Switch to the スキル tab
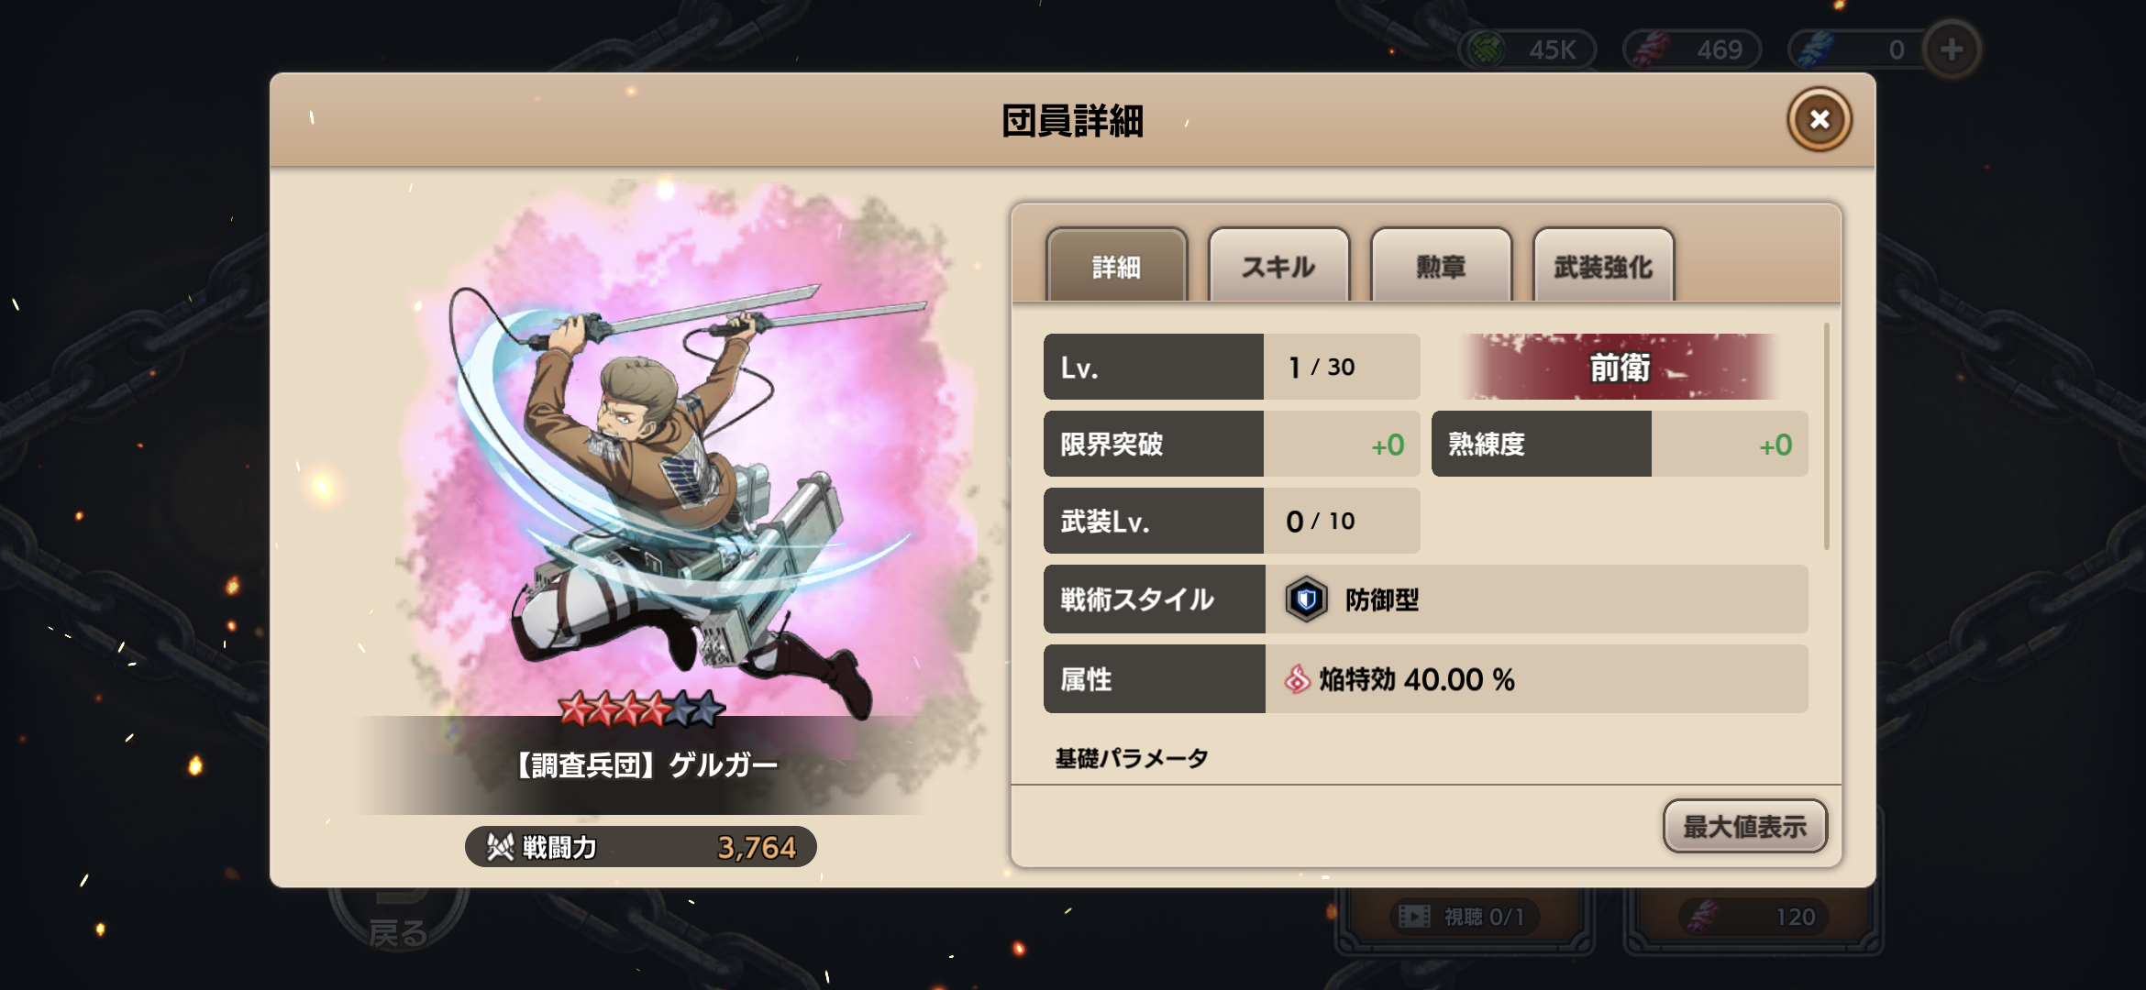2146x990 pixels. point(1278,266)
